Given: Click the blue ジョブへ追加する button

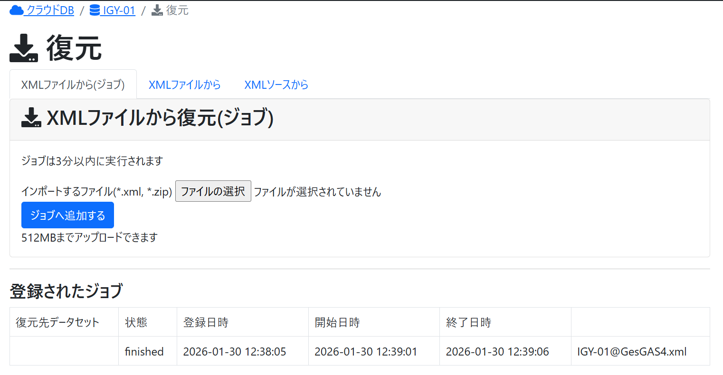Looking at the screenshot, I should tap(67, 215).
